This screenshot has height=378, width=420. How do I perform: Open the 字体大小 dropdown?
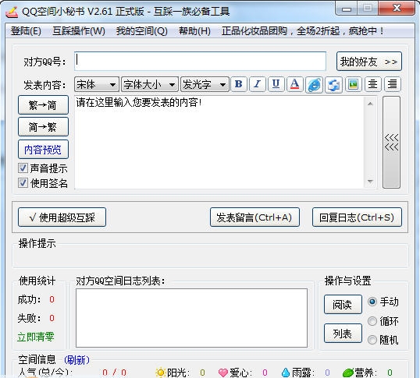pyautogui.click(x=149, y=85)
